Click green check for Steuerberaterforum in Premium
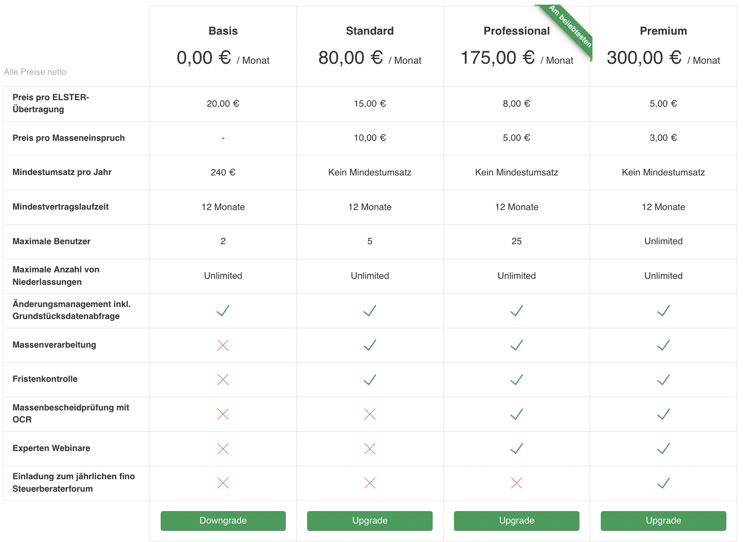Screen dimensions: 743x542 664,483
